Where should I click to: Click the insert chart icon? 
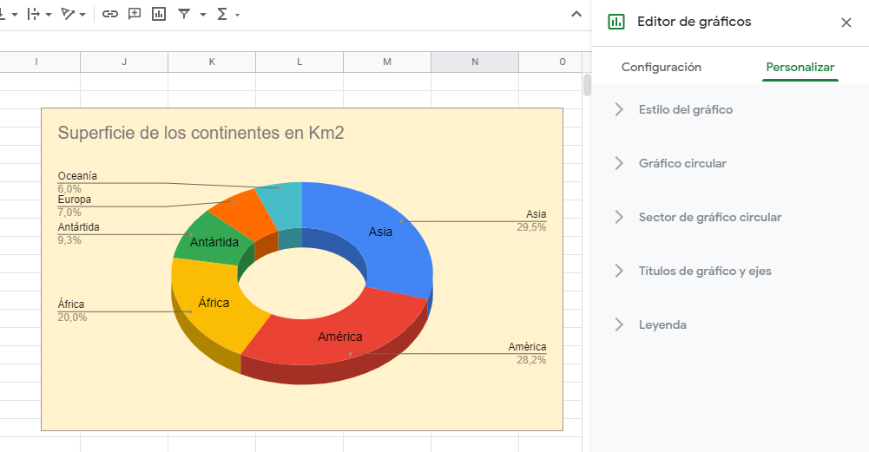[159, 14]
